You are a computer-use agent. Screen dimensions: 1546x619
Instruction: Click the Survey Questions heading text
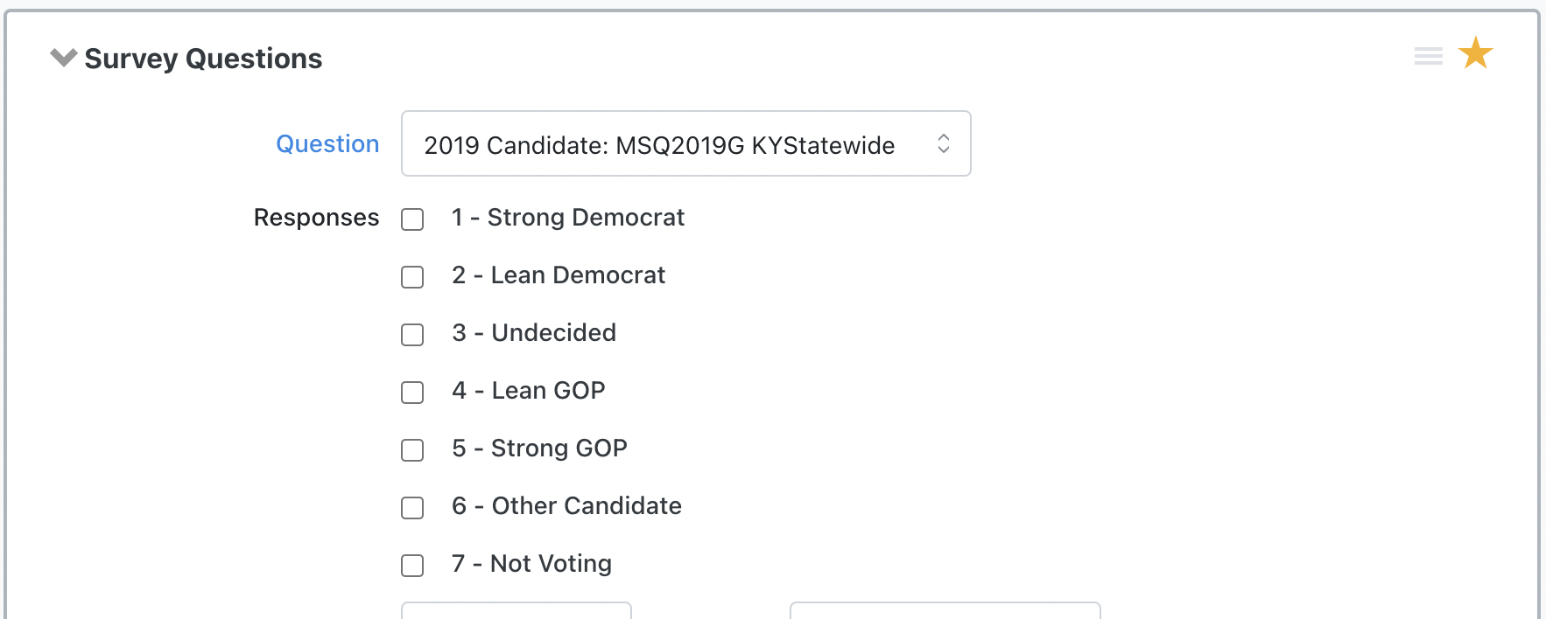click(x=203, y=59)
